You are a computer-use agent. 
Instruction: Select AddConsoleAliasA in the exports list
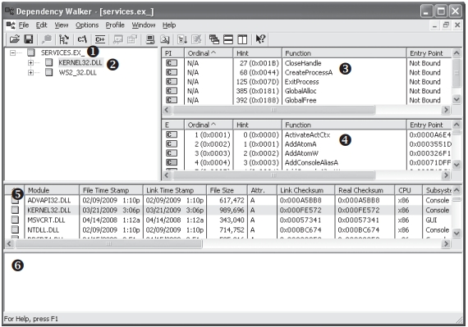pos(311,162)
